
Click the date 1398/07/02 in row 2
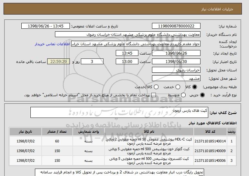[26, 151]
